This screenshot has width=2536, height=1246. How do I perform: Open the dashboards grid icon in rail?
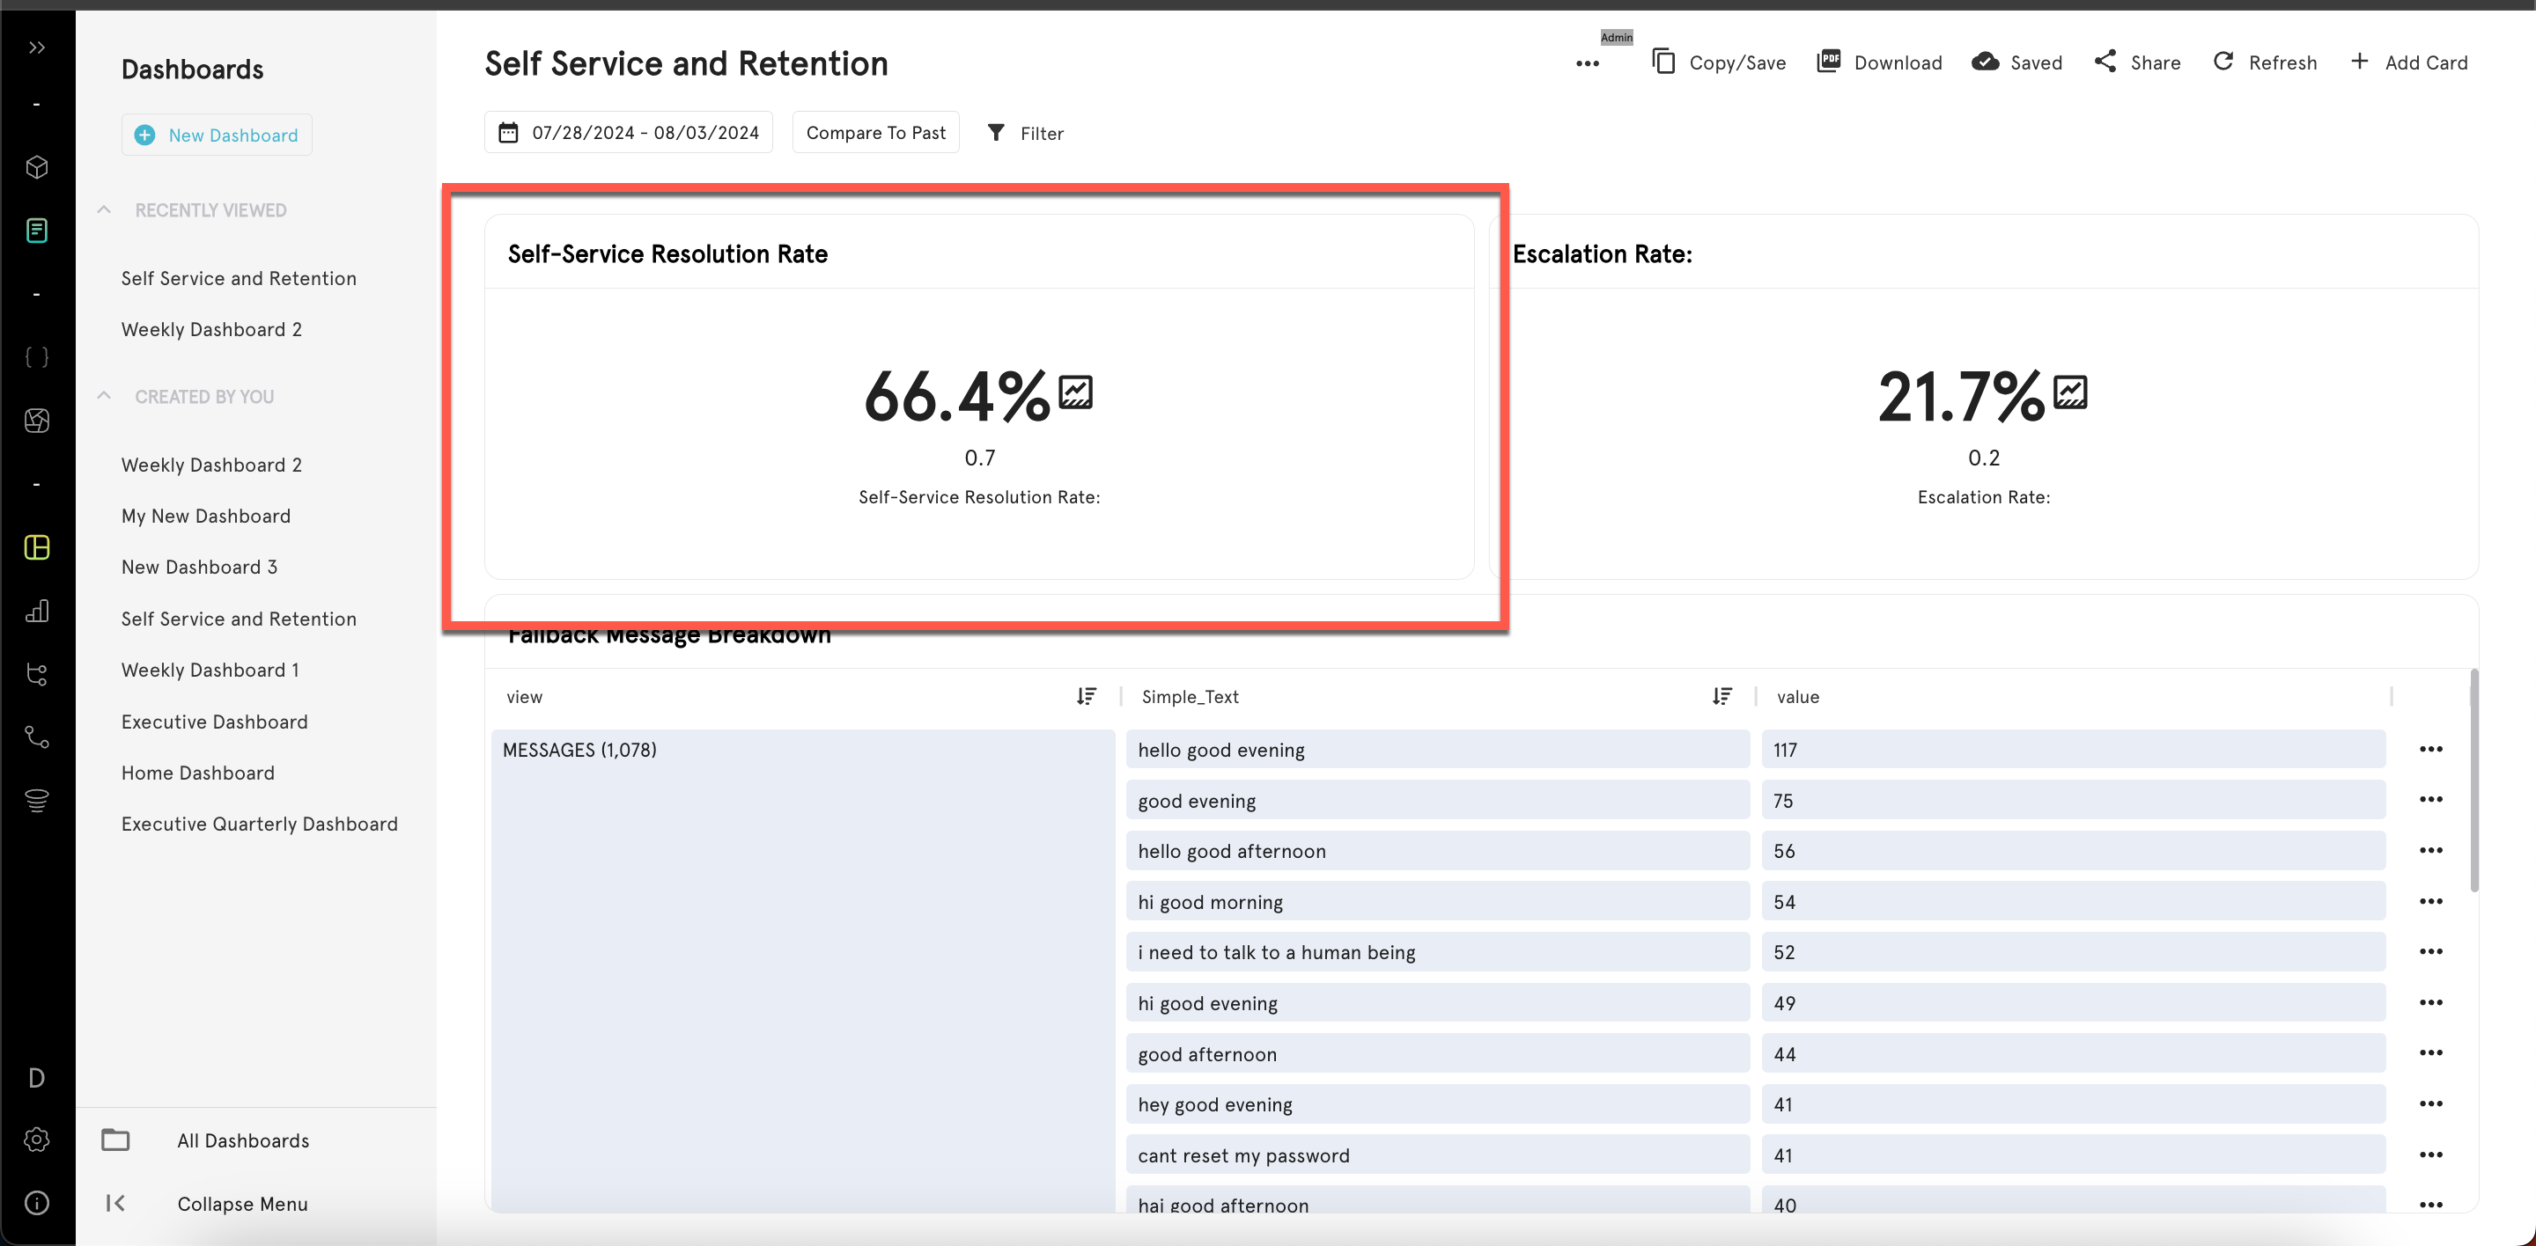(x=37, y=548)
